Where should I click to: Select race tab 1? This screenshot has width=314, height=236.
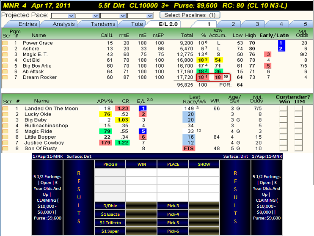pyautogui.click(x=209, y=24)
